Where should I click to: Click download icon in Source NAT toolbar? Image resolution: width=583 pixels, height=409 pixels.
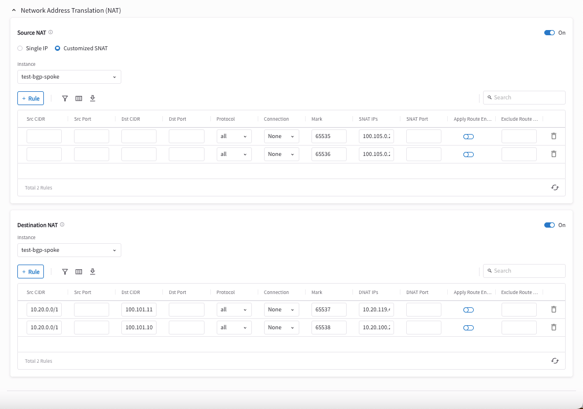[x=92, y=98]
